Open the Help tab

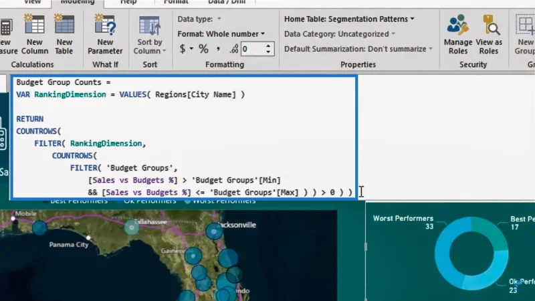(128, 3)
